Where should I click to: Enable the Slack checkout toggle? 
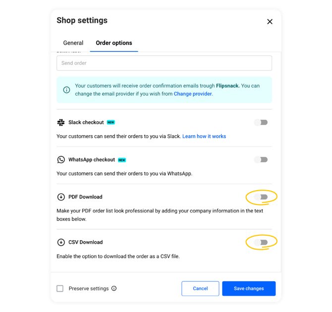pos(261,122)
